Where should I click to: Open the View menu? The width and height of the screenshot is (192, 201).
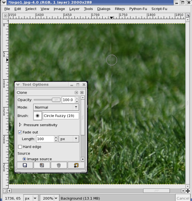(x=45, y=9)
